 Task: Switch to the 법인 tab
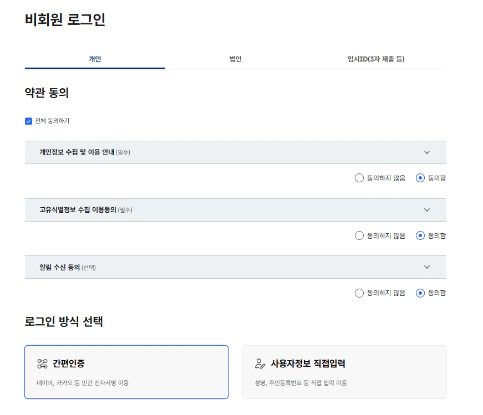pos(235,59)
